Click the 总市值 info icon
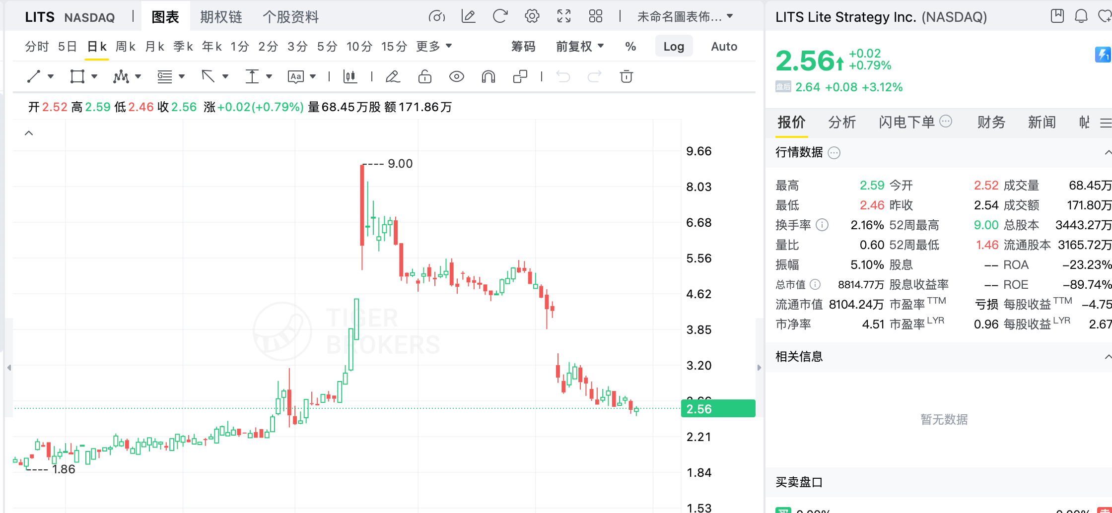This screenshot has height=513, width=1112. [815, 284]
